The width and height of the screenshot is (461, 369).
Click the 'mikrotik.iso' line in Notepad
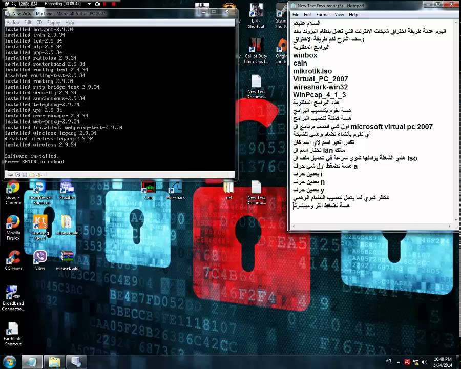click(x=312, y=71)
